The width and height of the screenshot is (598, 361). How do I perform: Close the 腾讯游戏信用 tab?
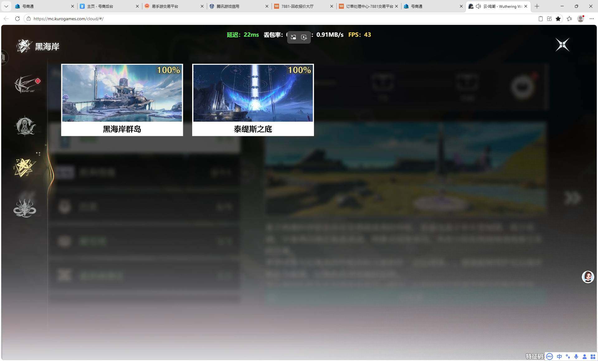[x=267, y=6]
